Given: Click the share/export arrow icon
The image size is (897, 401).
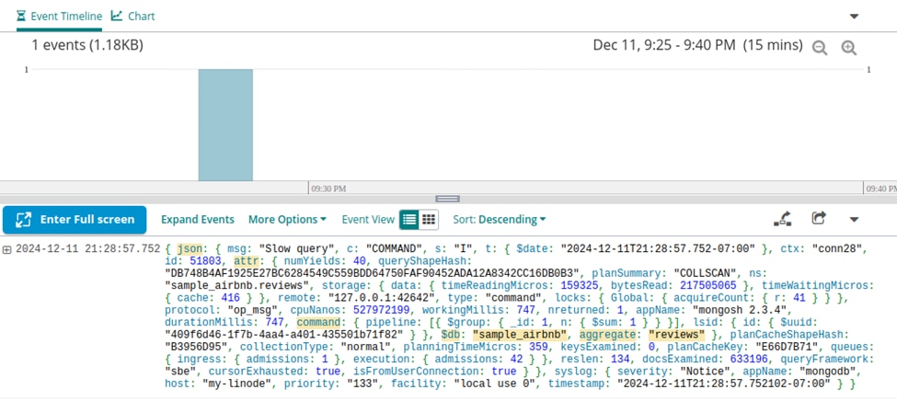Looking at the screenshot, I should [x=818, y=219].
